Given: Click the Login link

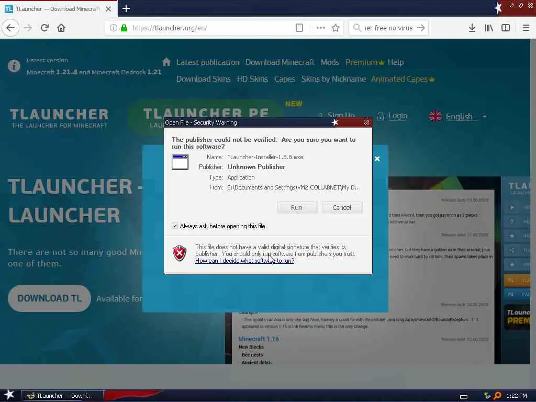Looking at the screenshot, I should click(398, 116).
